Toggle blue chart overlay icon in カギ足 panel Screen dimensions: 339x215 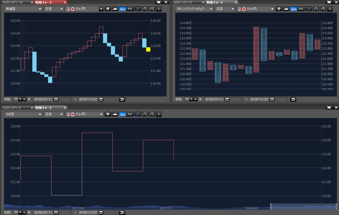138,114
